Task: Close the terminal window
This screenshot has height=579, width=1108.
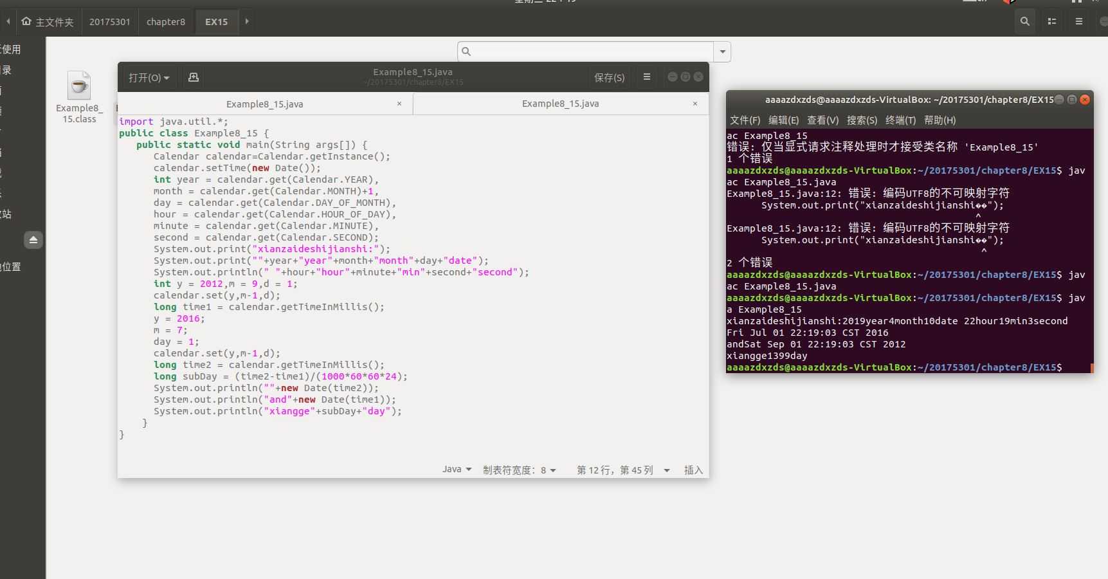Action: click(x=1085, y=100)
